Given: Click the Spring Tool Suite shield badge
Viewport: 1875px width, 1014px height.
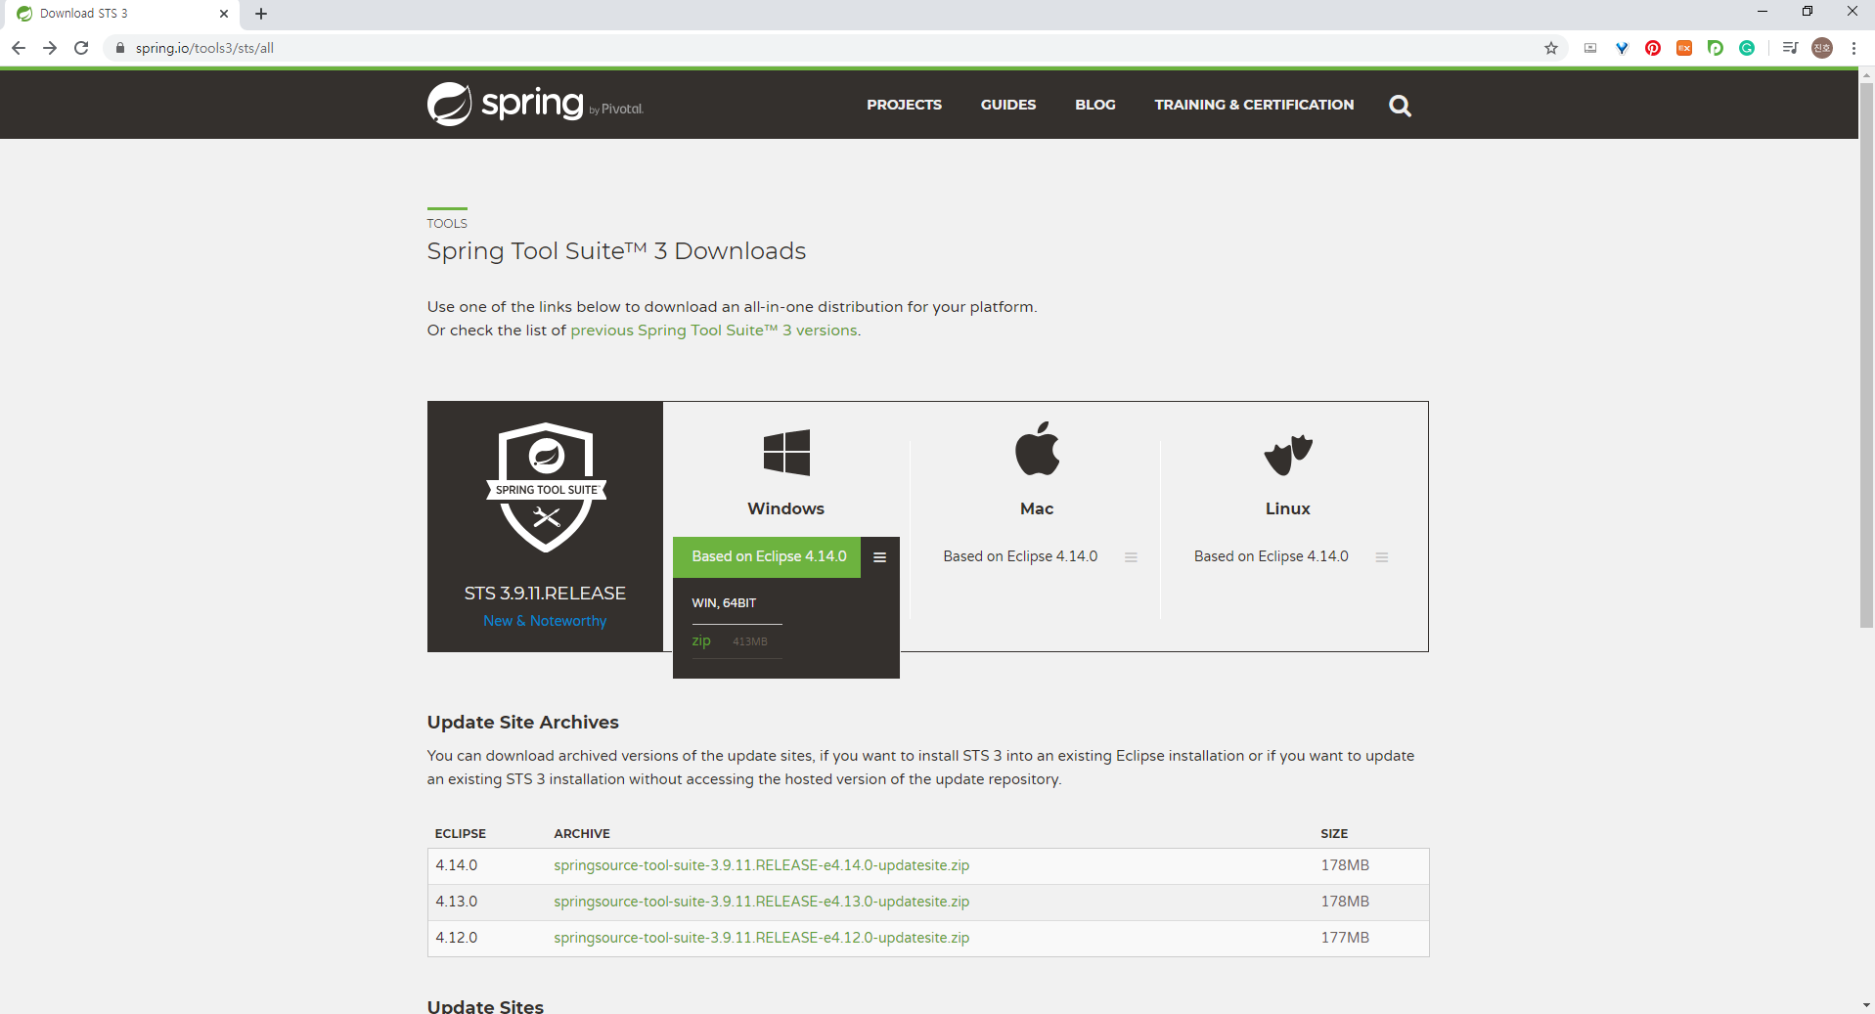Looking at the screenshot, I should (x=546, y=487).
